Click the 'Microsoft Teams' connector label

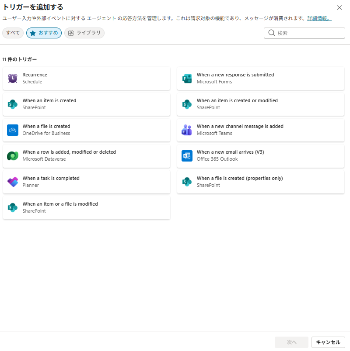[214, 133]
